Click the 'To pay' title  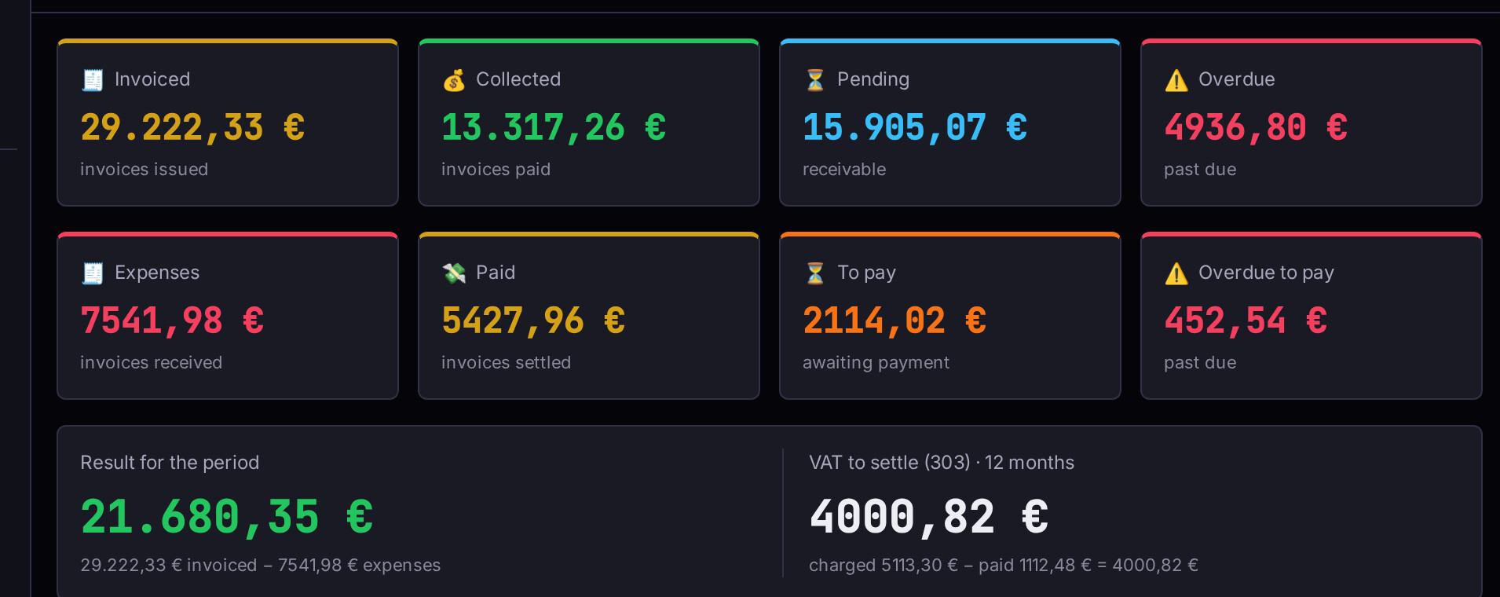pos(866,273)
